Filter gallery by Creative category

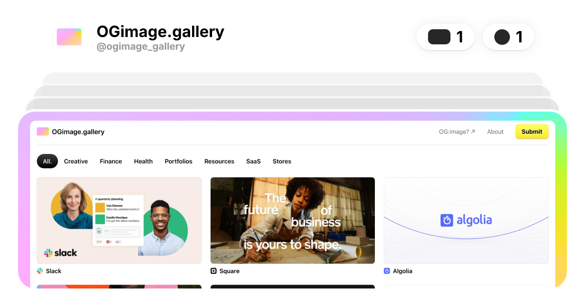coord(76,161)
